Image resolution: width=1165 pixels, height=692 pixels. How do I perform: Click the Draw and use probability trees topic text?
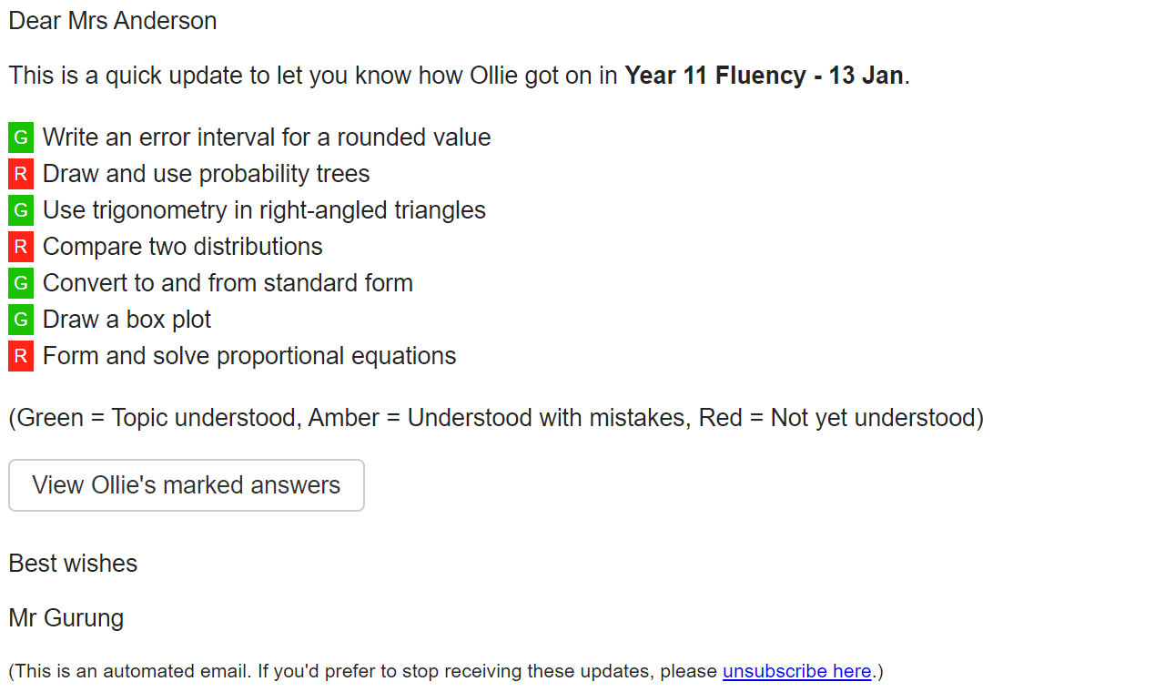tap(205, 173)
